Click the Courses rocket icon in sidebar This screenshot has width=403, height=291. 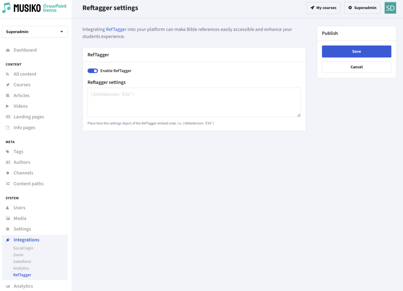(8, 85)
